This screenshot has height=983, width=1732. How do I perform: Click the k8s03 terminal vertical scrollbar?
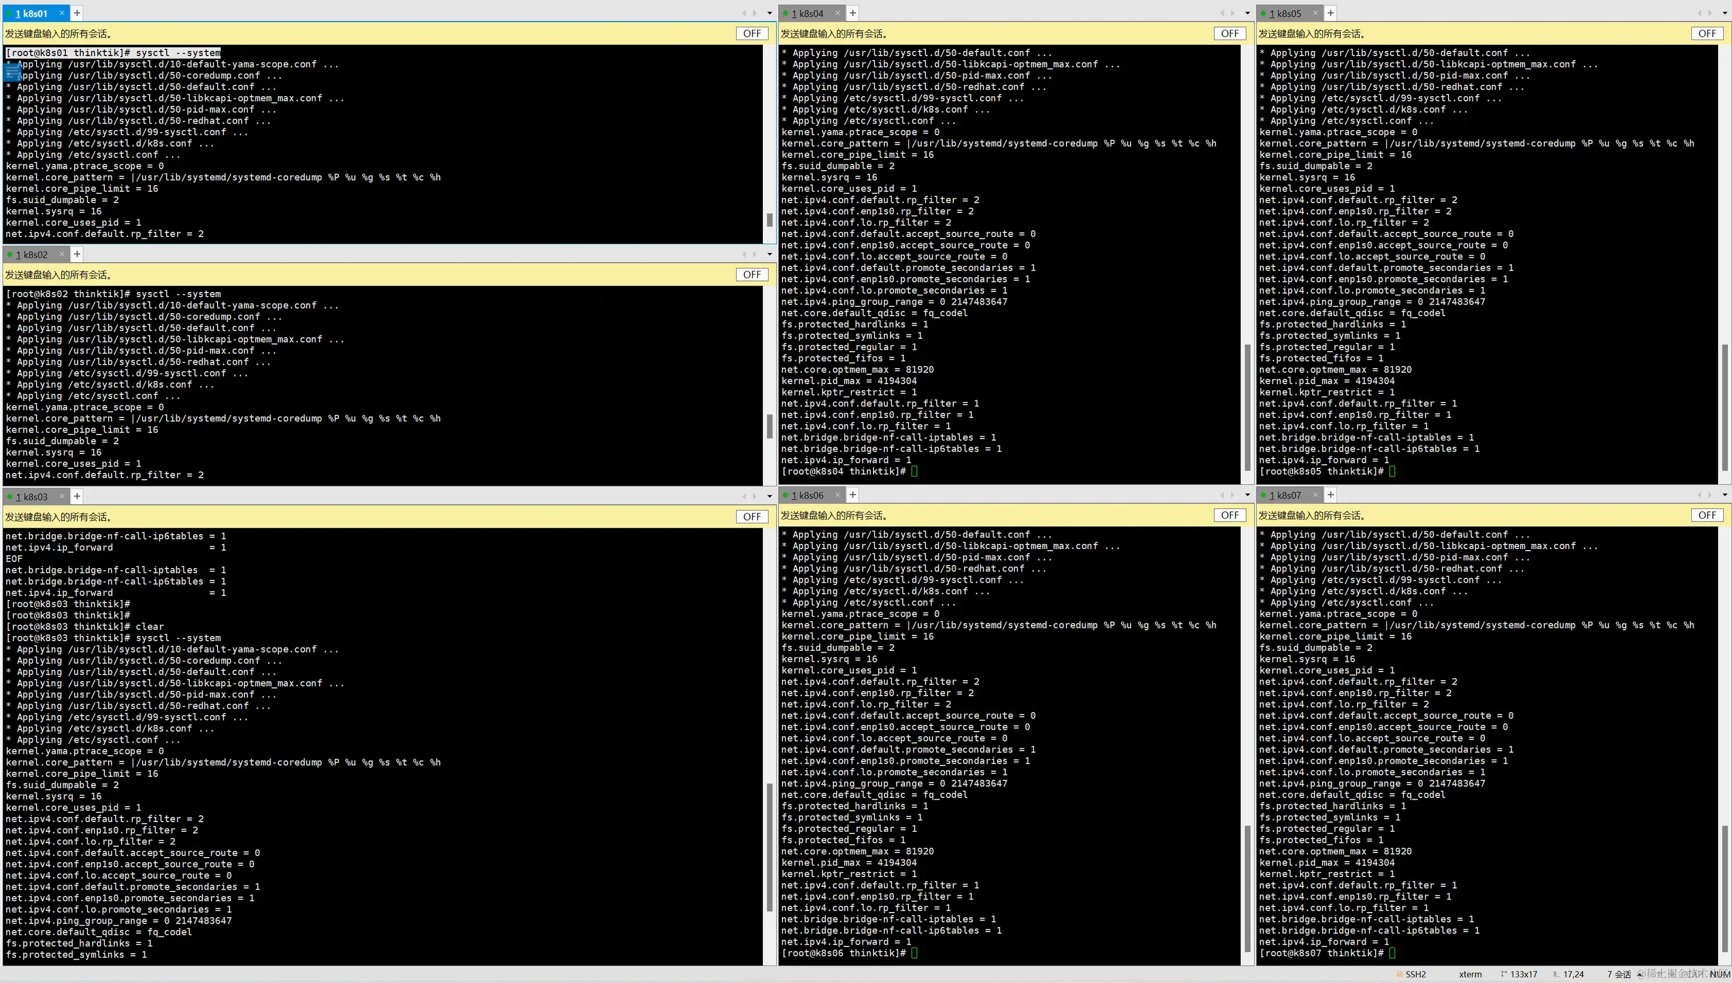(x=769, y=847)
